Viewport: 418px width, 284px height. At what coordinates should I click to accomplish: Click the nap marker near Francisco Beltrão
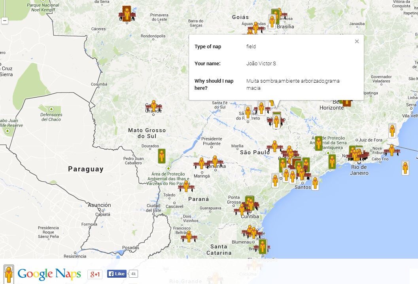(189, 236)
